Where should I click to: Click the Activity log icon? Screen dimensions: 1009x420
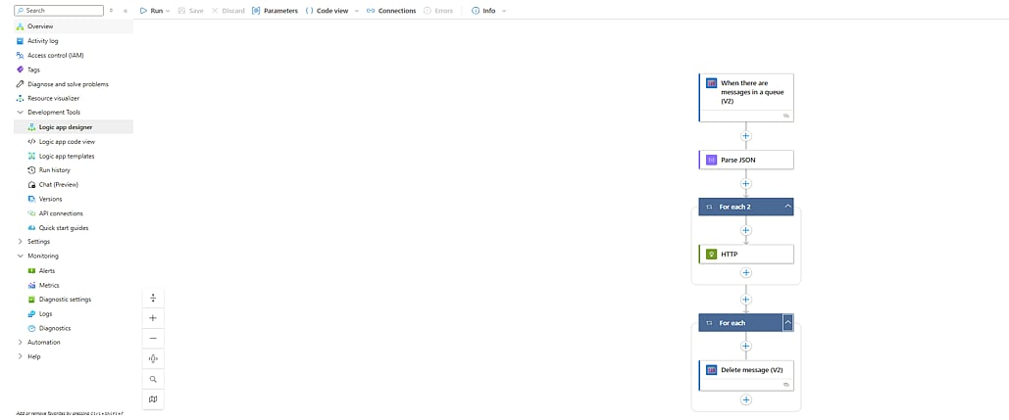pos(20,41)
